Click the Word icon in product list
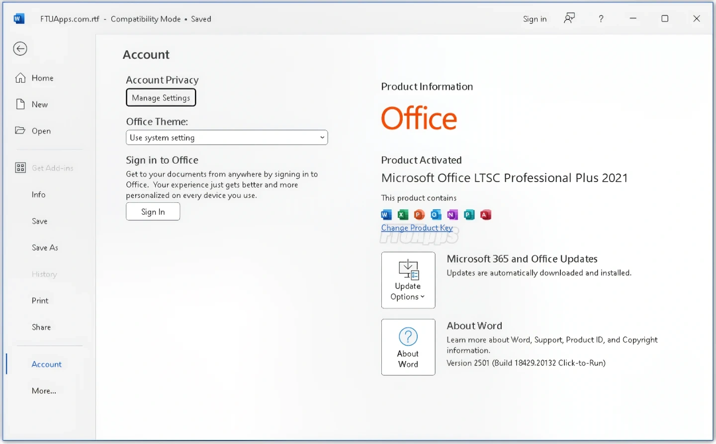716x444 pixels. pyautogui.click(x=386, y=215)
